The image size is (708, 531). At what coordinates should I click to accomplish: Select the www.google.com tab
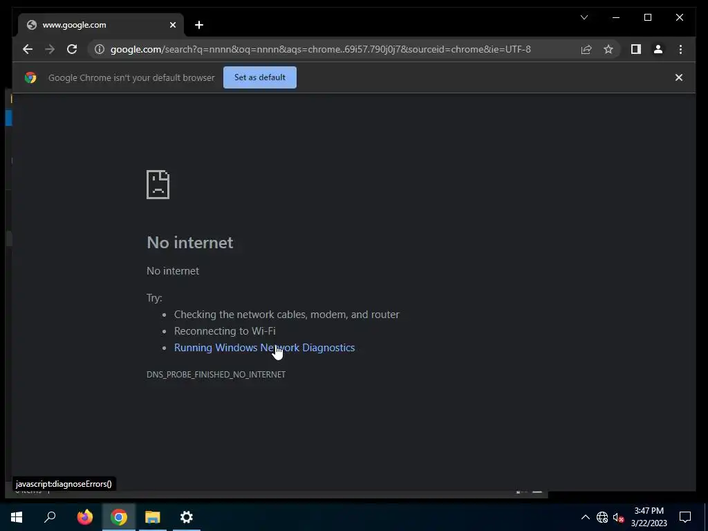[101, 25]
